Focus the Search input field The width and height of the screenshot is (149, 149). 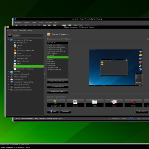click(32, 35)
